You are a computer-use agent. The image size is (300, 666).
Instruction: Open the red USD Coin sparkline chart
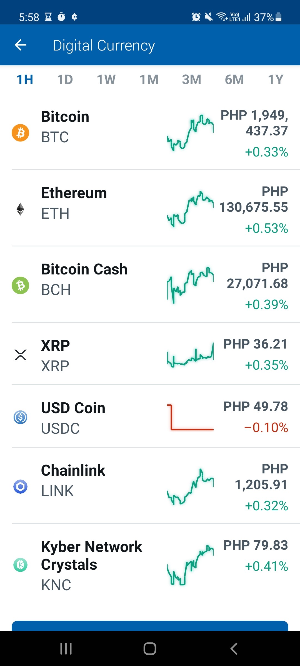(x=190, y=417)
